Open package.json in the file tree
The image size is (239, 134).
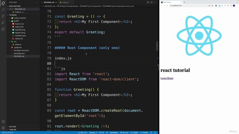[19, 53]
